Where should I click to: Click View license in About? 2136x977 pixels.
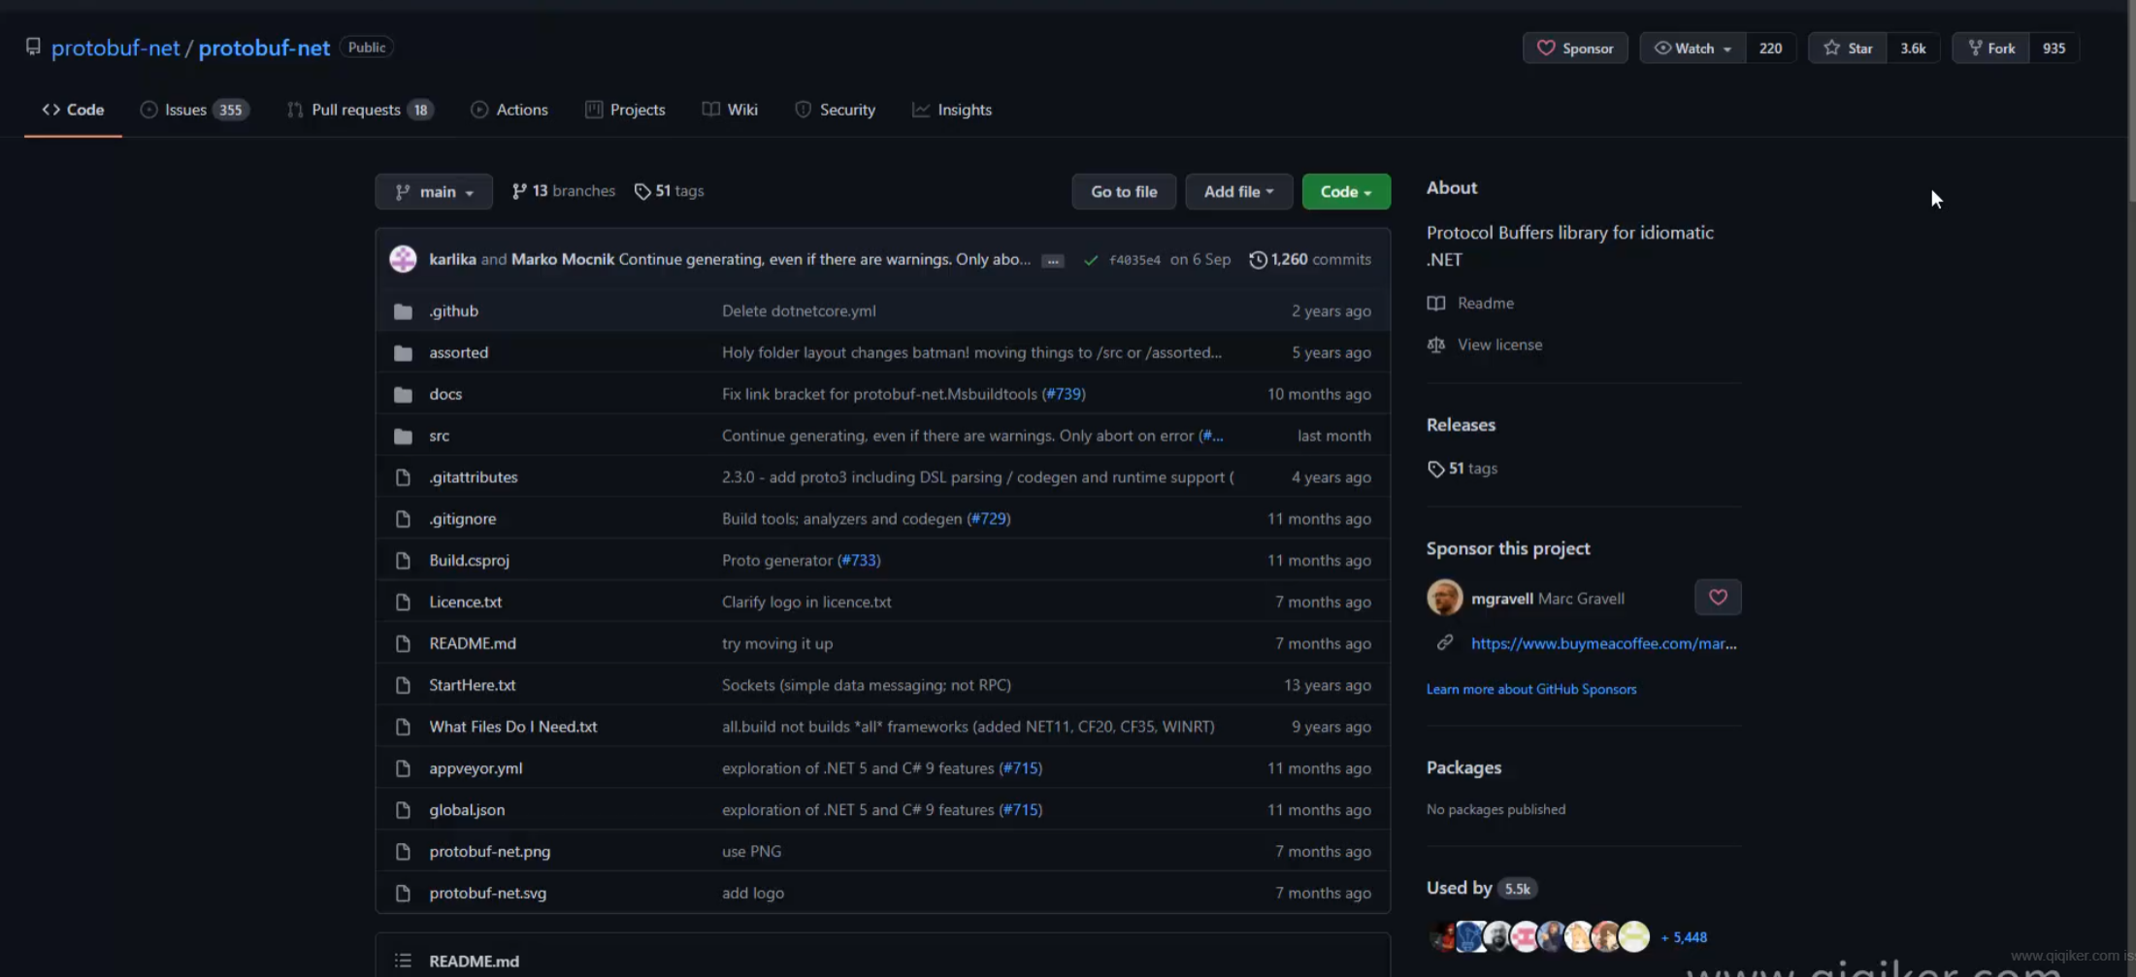(1484, 344)
